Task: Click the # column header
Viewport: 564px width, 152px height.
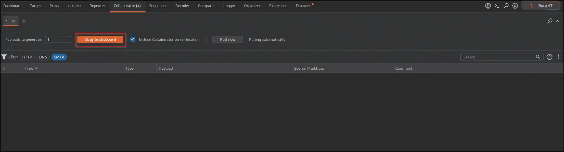Action: coord(11,68)
